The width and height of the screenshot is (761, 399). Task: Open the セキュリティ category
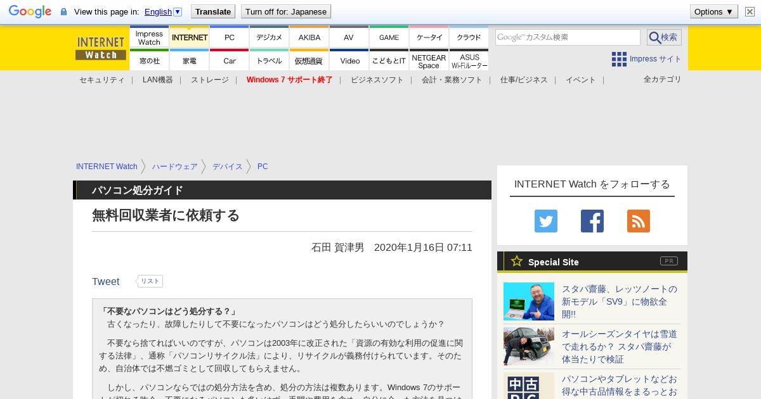click(101, 80)
